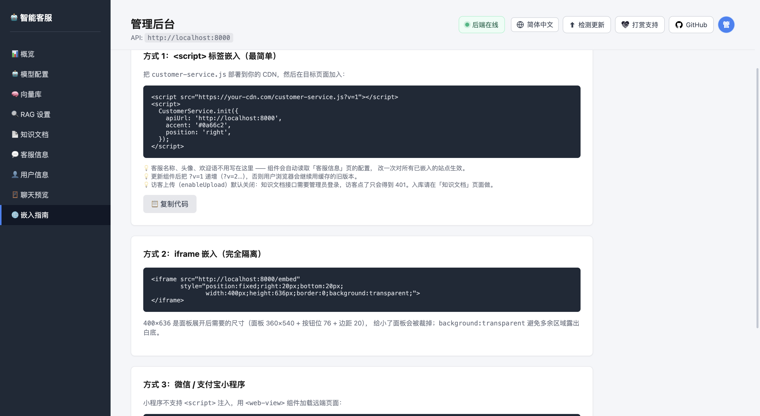Select the 嵌入指南 sidebar item
Screen dimensions: 760x416
pos(55,215)
